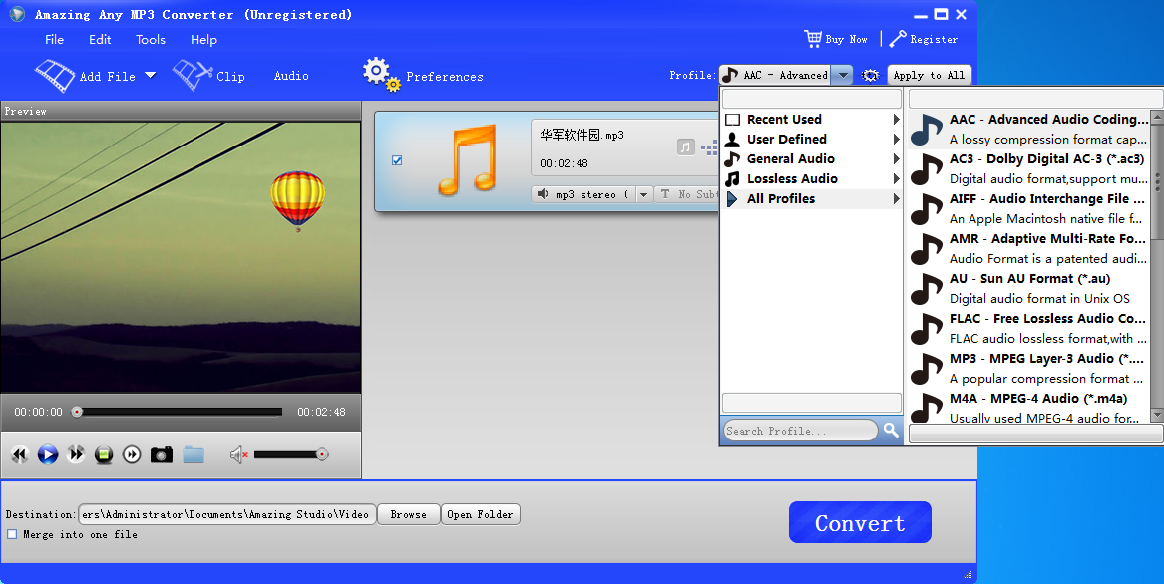Image resolution: width=1164 pixels, height=584 pixels.
Task: Open the Help menu
Action: click(203, 40)
